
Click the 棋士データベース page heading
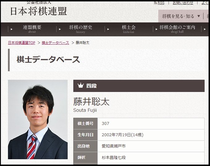[48, 60]
